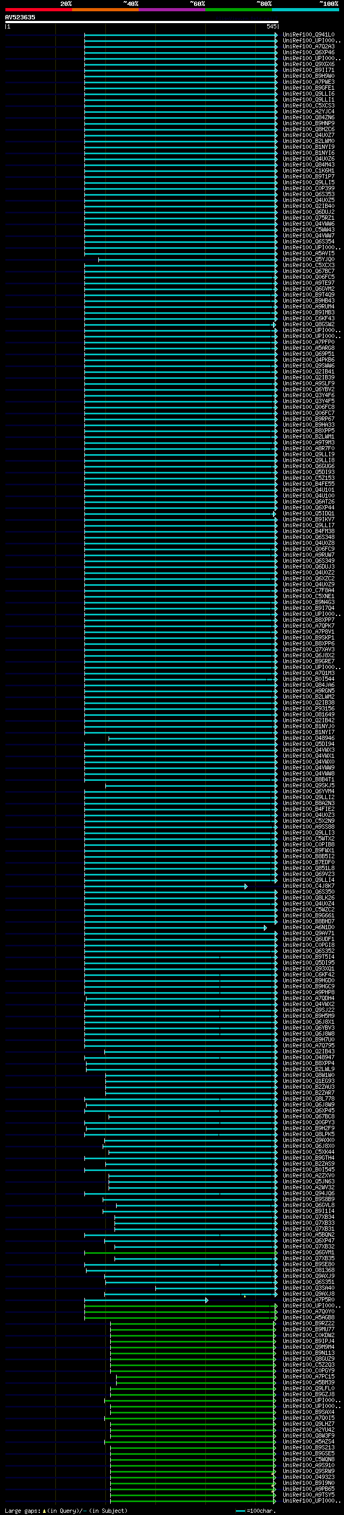Open UniRef100_A2YJC4 hit
This screenshot has width=344, height=1515.
click(x=308, y=112)
